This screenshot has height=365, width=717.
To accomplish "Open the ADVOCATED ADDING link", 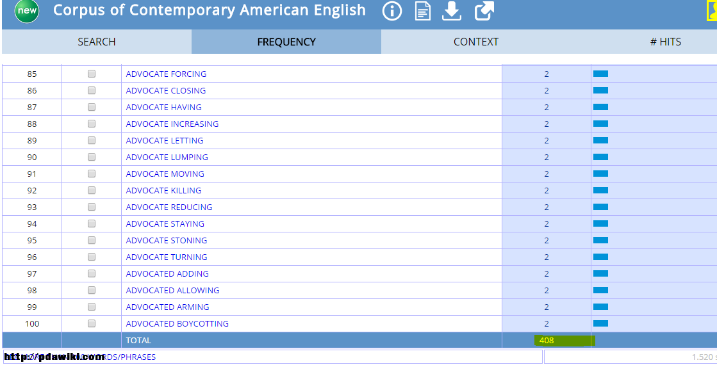I will pos(167,274).
